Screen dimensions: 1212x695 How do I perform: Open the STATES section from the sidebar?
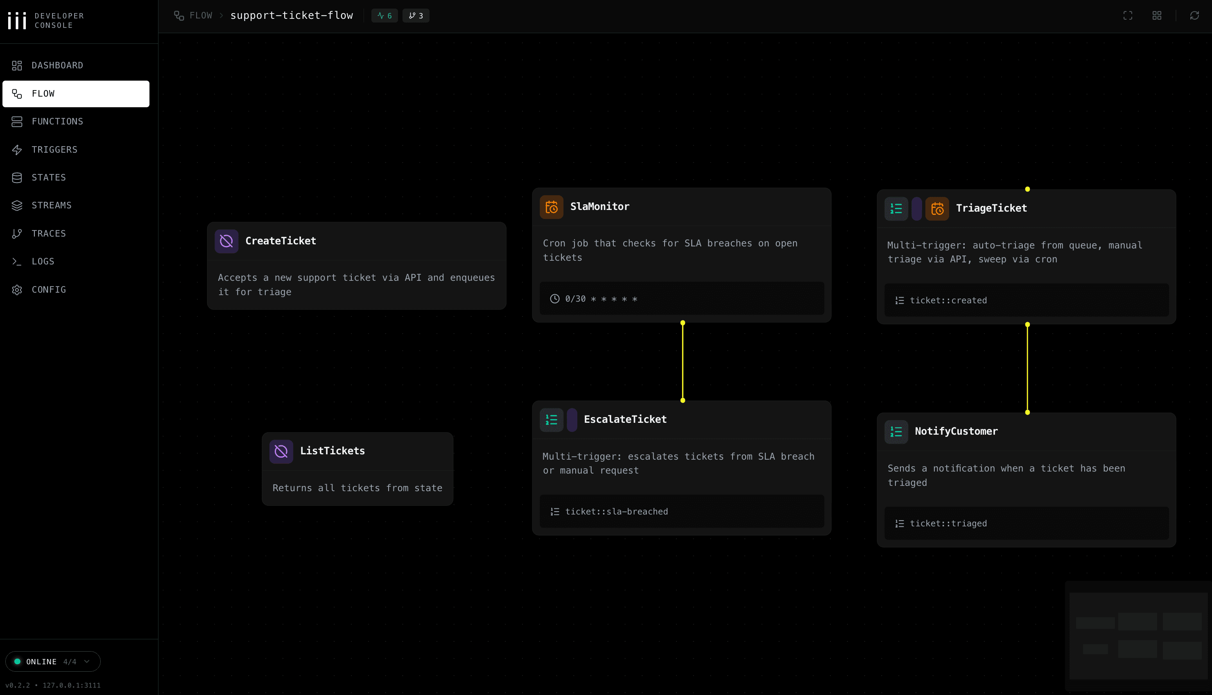[49, 177]
